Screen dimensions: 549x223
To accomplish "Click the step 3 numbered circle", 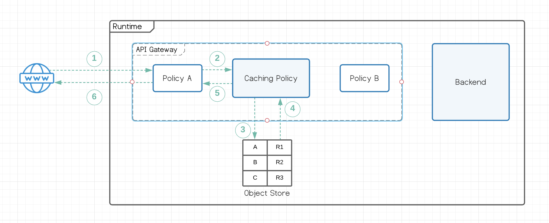I will click(243, 130).
